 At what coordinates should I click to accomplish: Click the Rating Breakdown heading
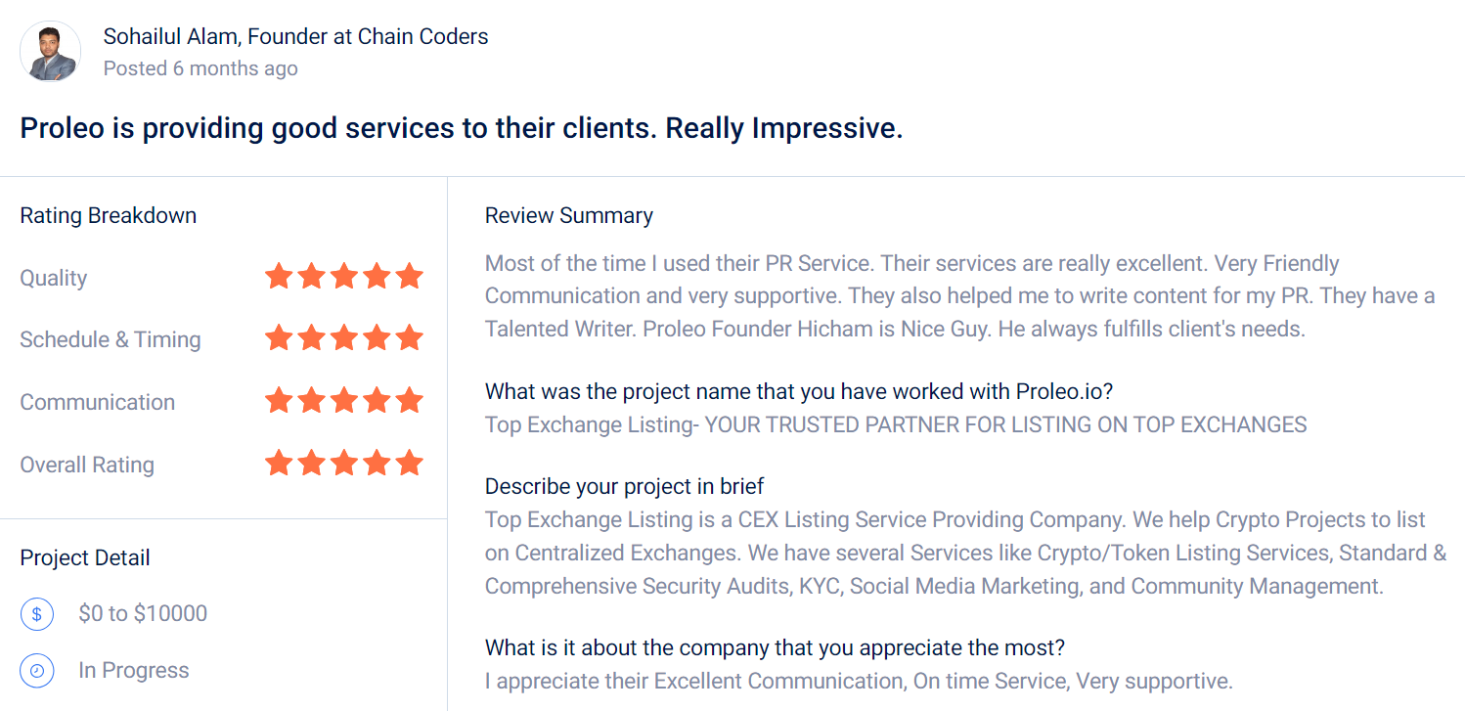109,216
